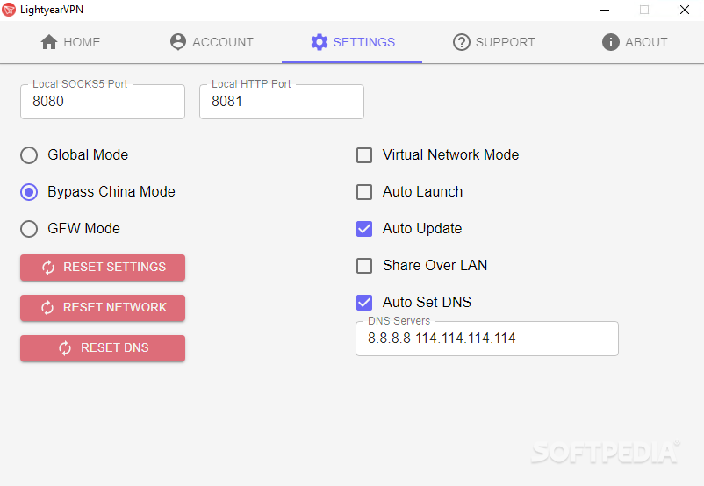This screenshot has height=486, width=704.
Task: Minimize the LightyearVPN window
Action: (605, 10)
